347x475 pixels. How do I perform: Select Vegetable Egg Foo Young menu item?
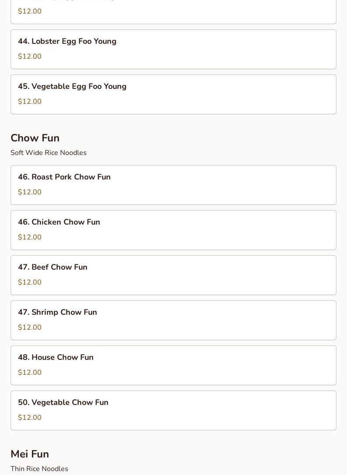tap(173, 94)
